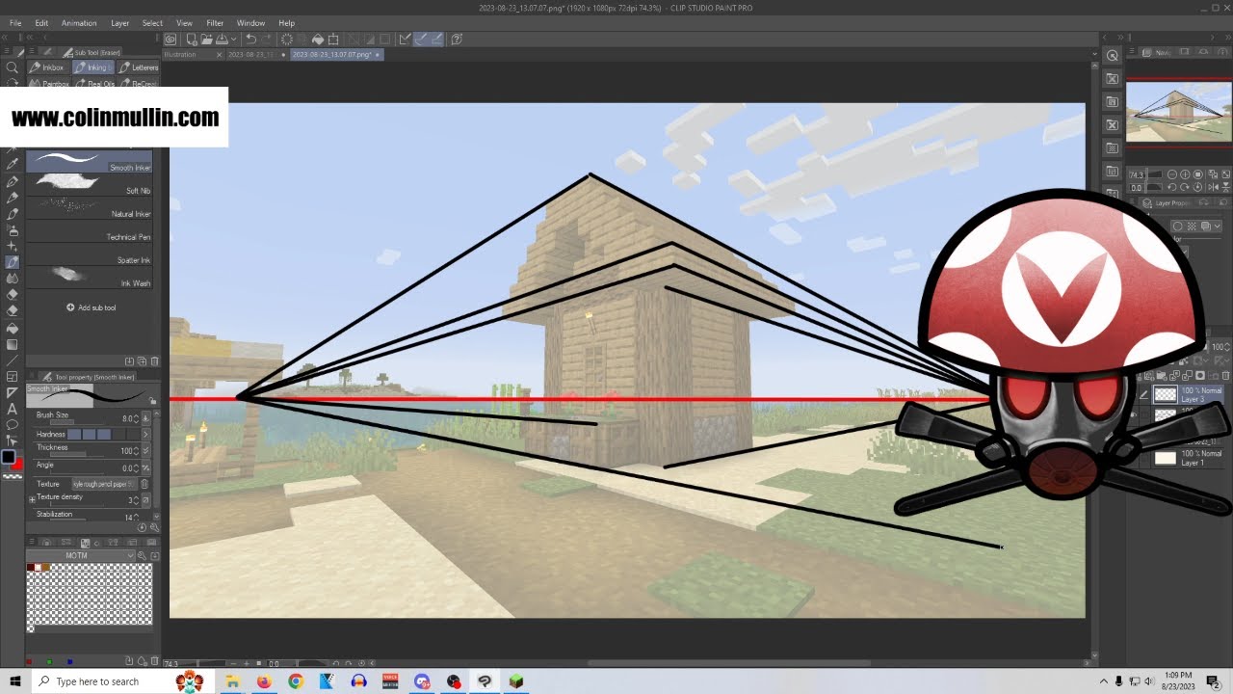Select the Frame border tool
Screen dimensions: 1233x694
coord(13,376)
